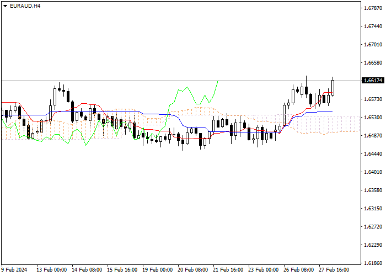Select the last candlestick at the right
This screenshot has height=276, width=386.
tap(333, 87)
